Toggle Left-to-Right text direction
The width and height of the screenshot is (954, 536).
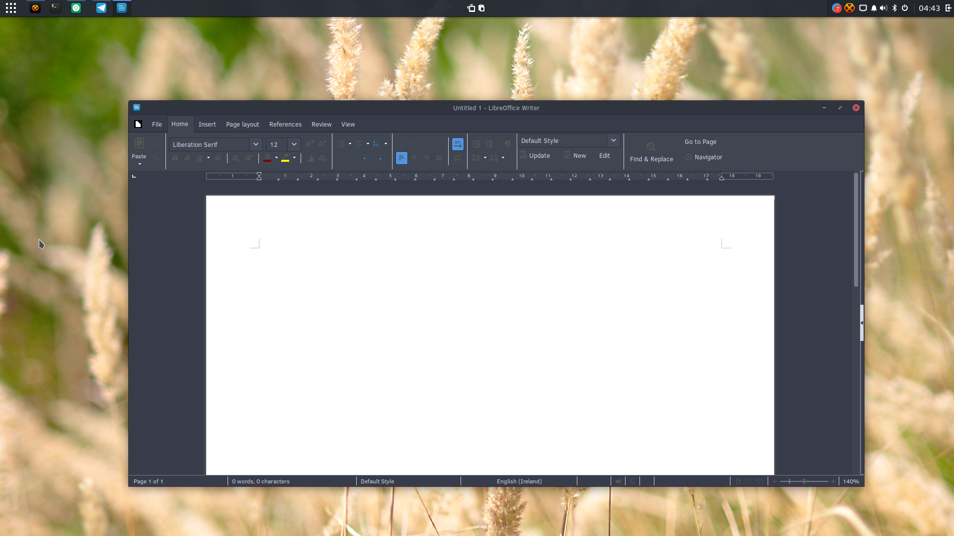[x=458, y=144]
